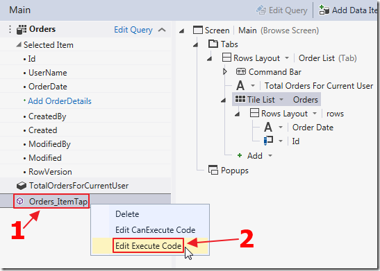This screenshot has width=380, height=271.
Task: Collapse the Rows Layout rows node
Action: [x=238, y=114]
